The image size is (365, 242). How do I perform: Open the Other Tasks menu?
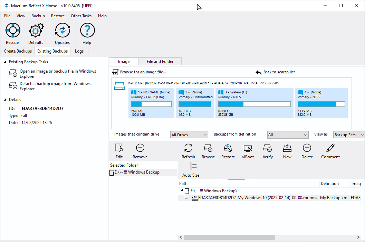point(81,16)
